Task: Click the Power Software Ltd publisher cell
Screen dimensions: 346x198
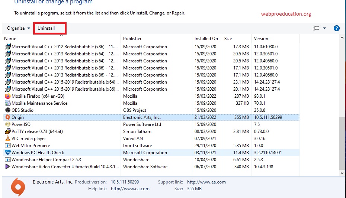Action: (142, 124)
